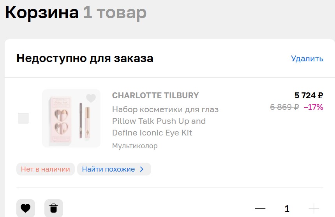
Task: Click the −17% discount label
Action: click(314, 107)
